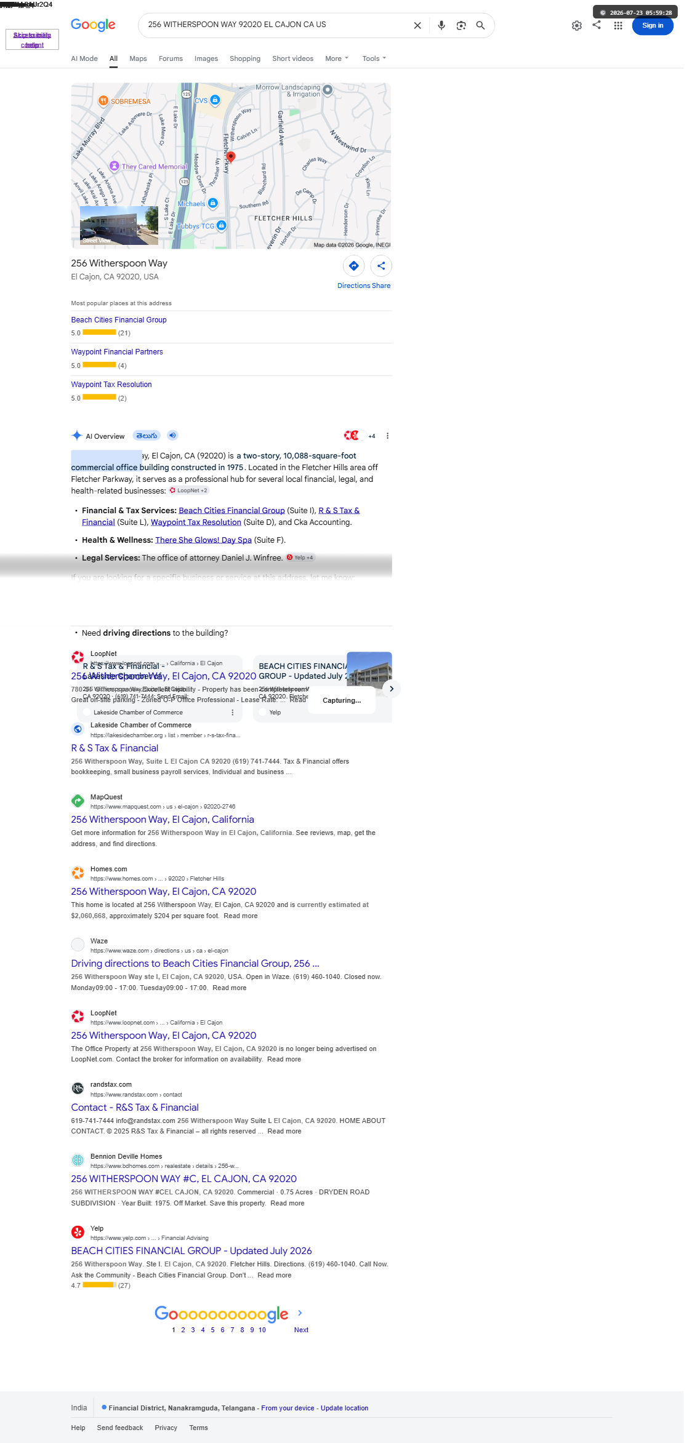Click the Next pagination link
692x1443 pixels.
(x=301, y=1330)
